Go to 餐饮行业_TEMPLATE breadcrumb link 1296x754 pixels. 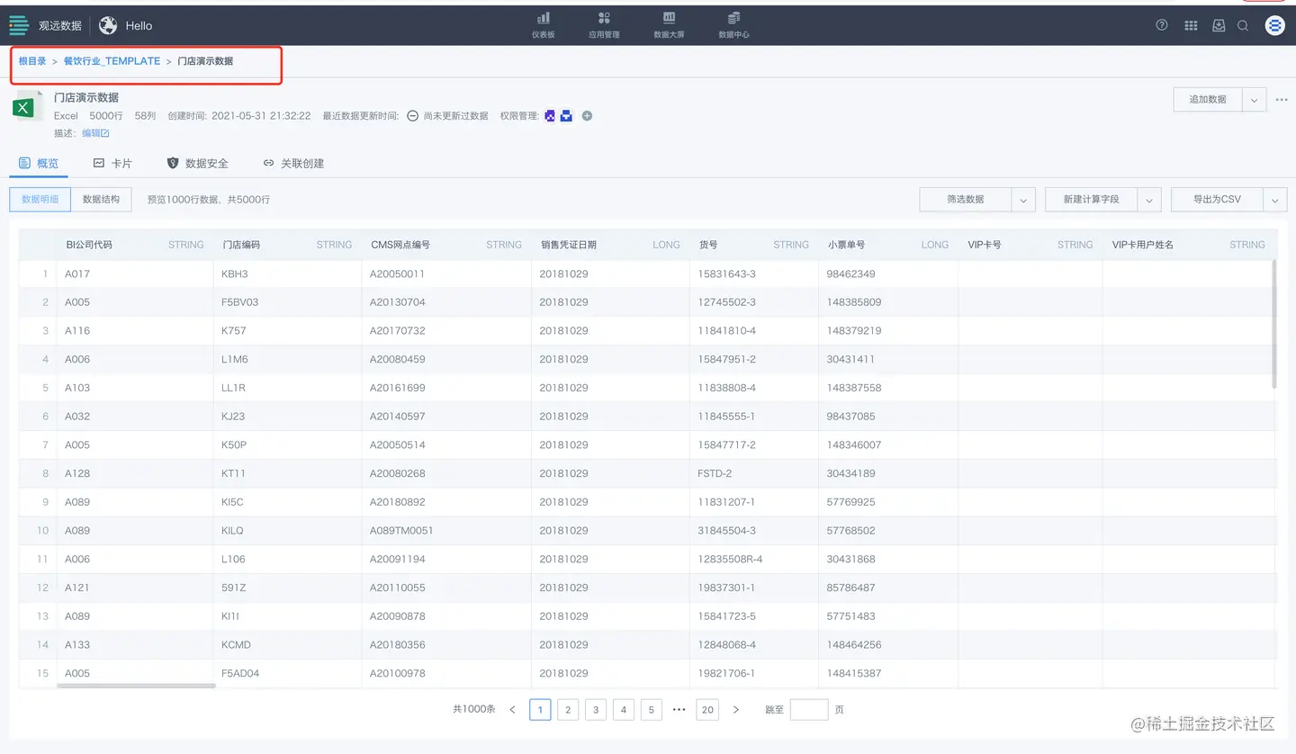point(112,61)
